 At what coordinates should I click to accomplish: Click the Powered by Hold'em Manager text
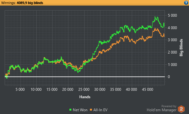tap(162, 108)
